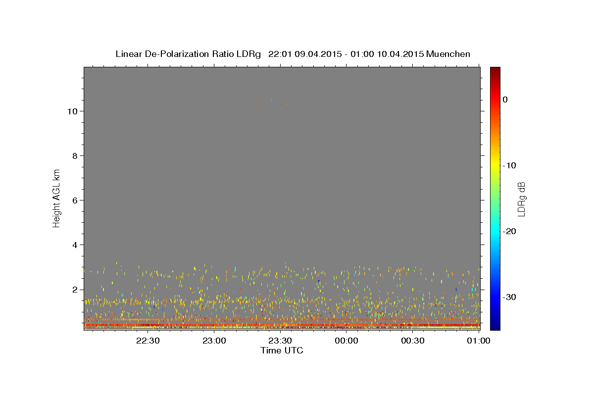594x396 pixels.
Task: Click the dark red top of colorbar
Action: [x=495, y=71]
